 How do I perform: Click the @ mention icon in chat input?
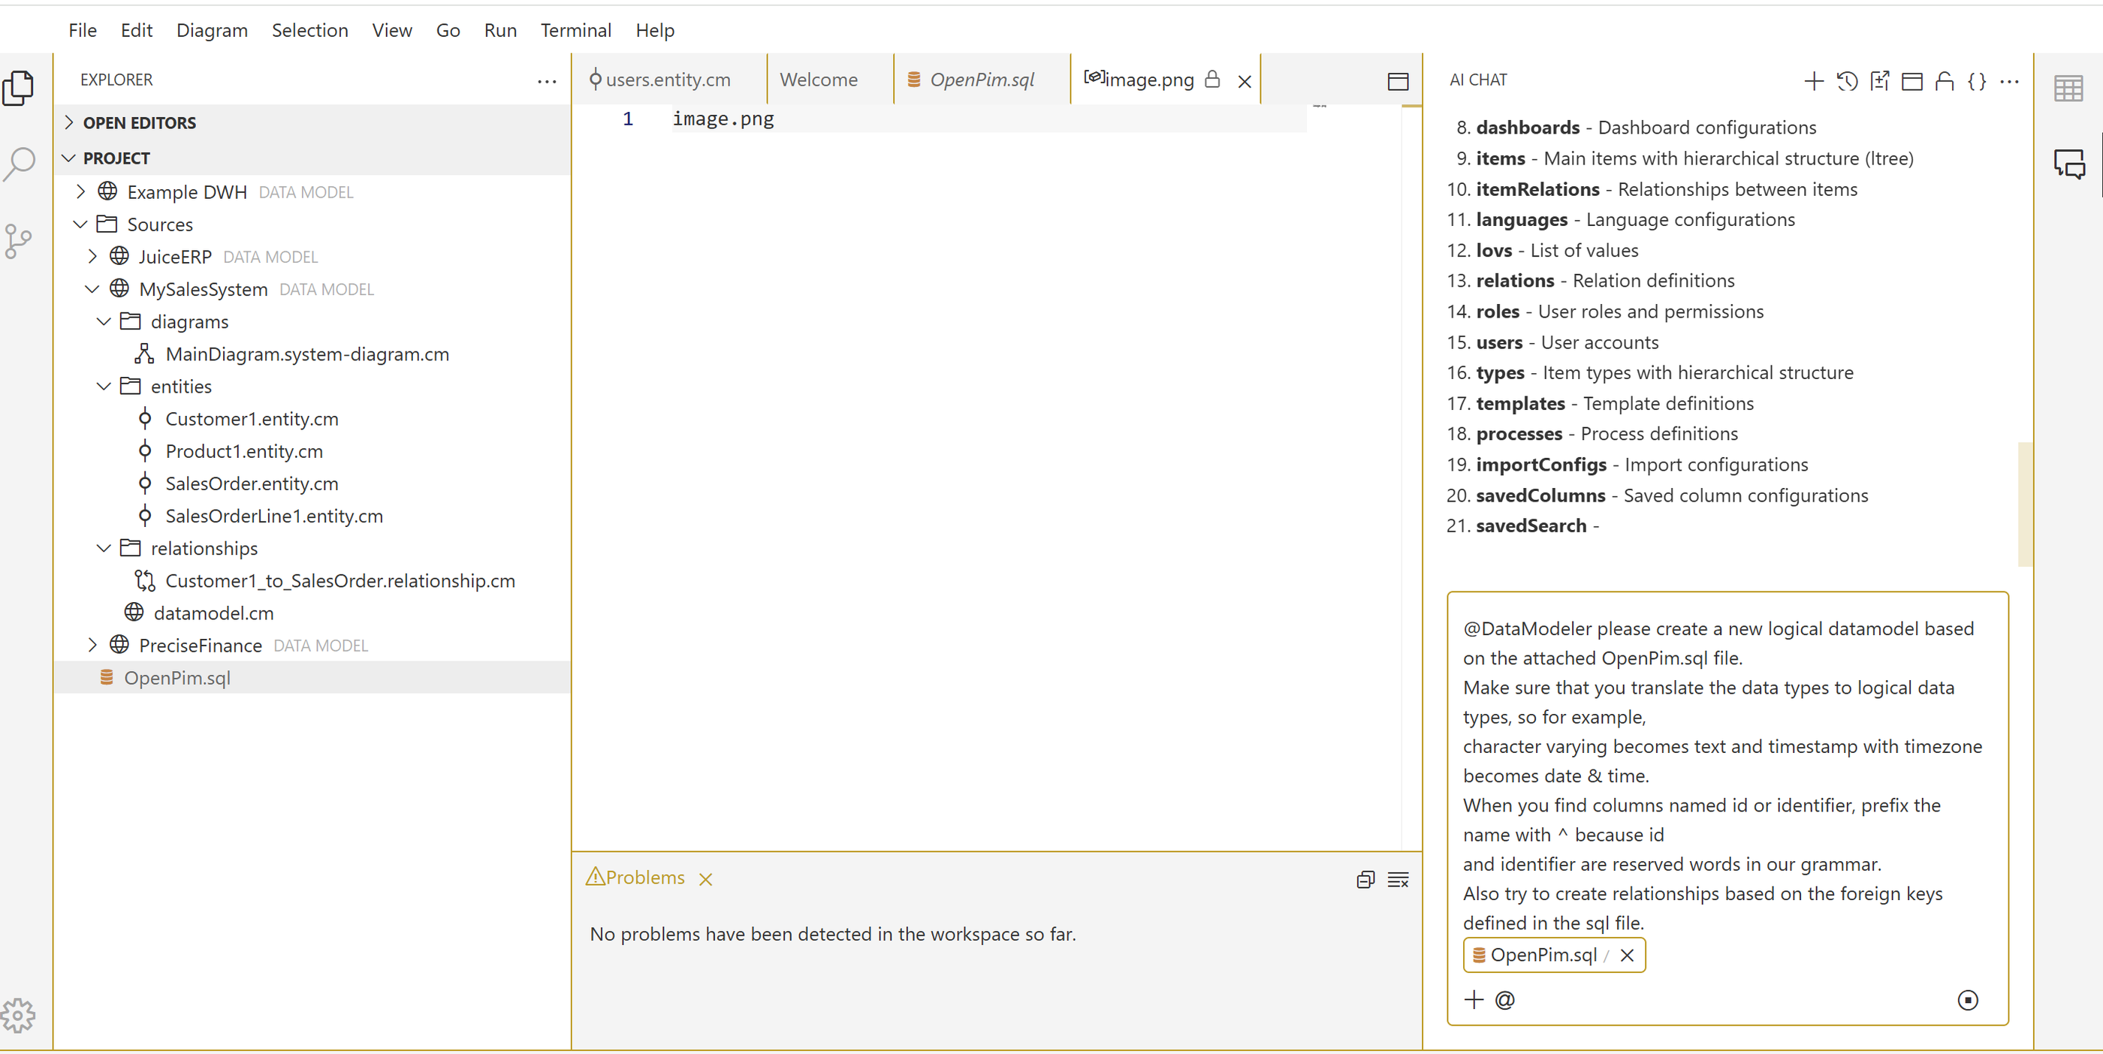click(x=1504, y=999)
